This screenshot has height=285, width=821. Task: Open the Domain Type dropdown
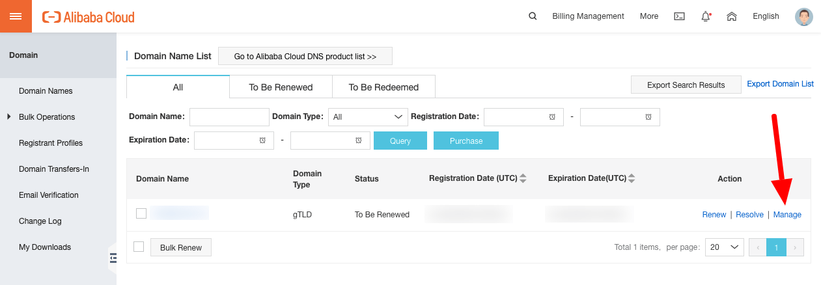point(368,117)
